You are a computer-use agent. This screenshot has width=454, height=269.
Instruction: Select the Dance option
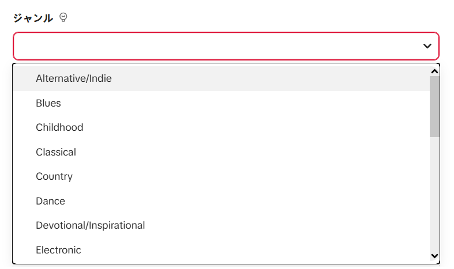click(x=50, y=201)
